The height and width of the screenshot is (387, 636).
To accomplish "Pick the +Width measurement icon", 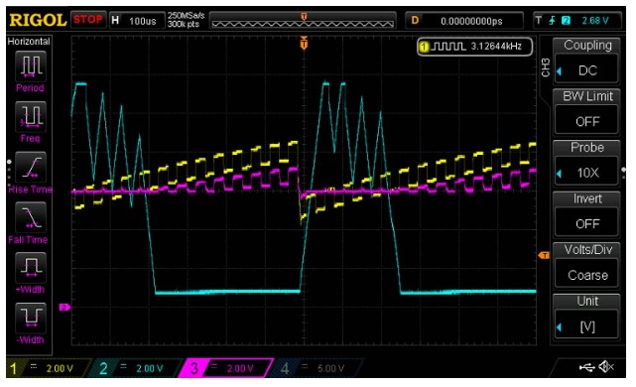I will pyautogui.click(x=31, y=268).
